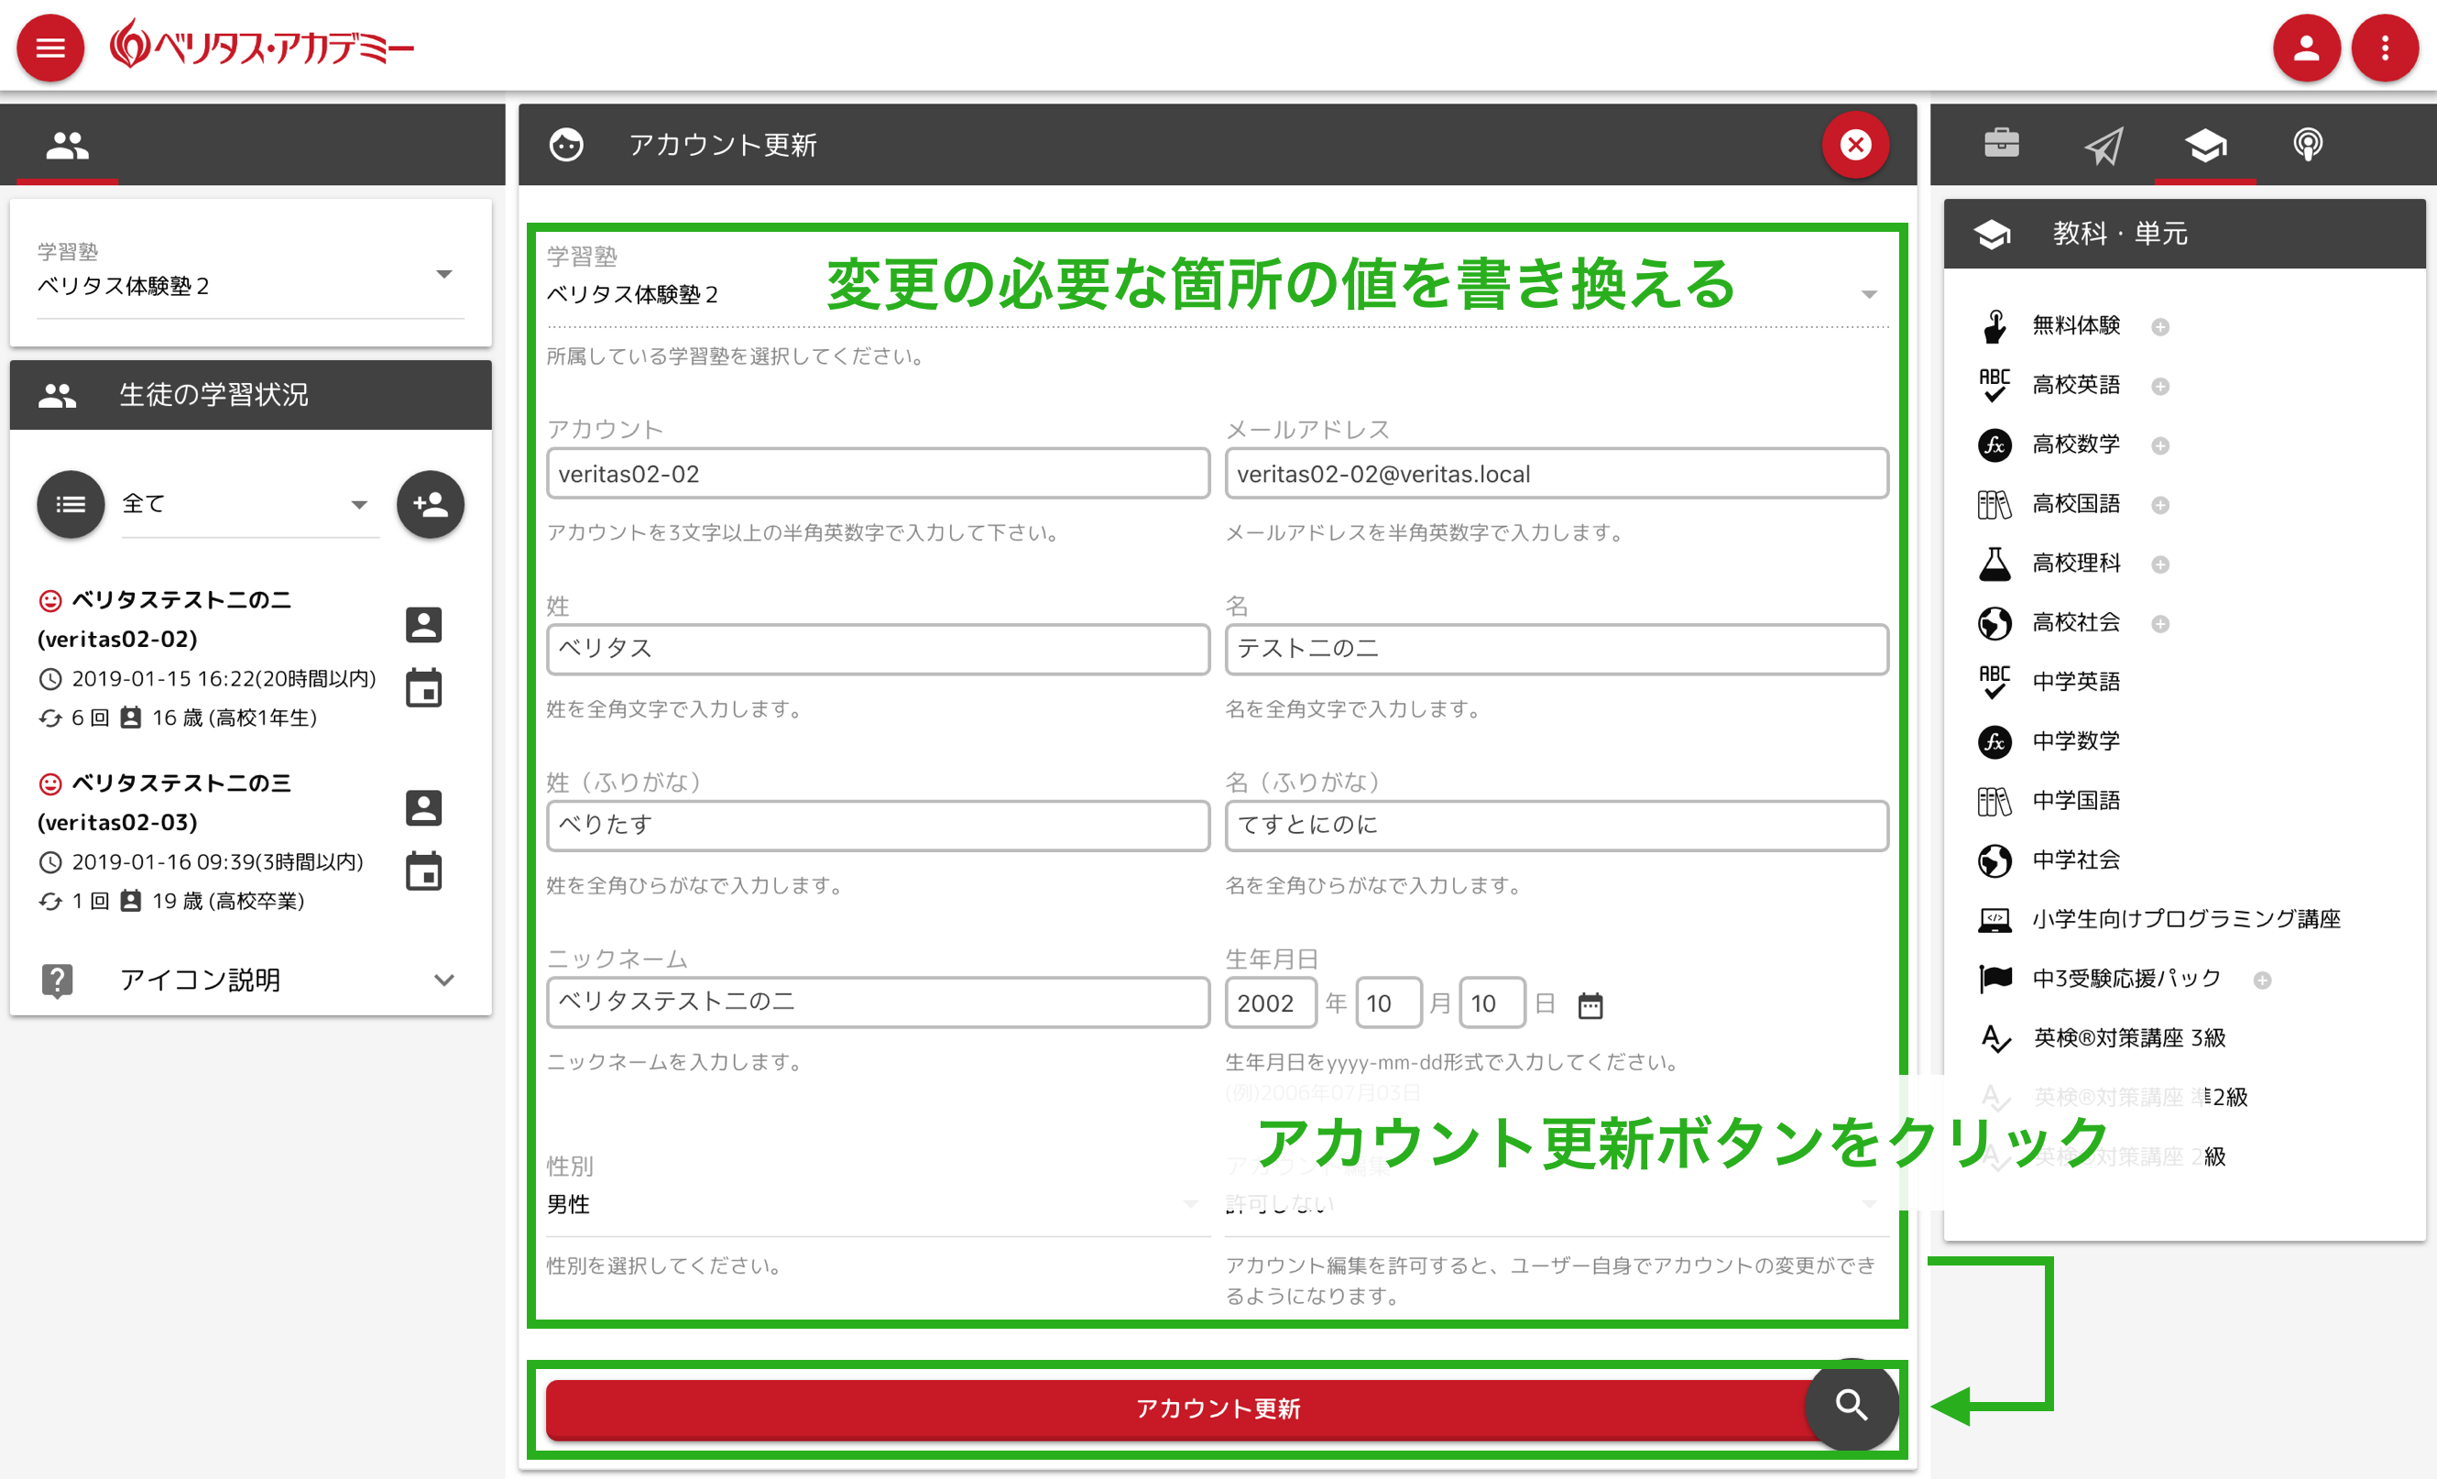Expand 高校社会 with plus icon
This screenshot has height=1479, width=2437.
pyautogui.click(x=2160, y=624)
